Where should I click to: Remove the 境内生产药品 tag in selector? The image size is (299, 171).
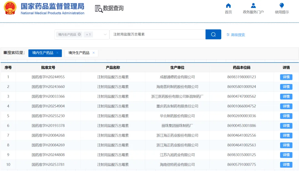pos(79,34)
